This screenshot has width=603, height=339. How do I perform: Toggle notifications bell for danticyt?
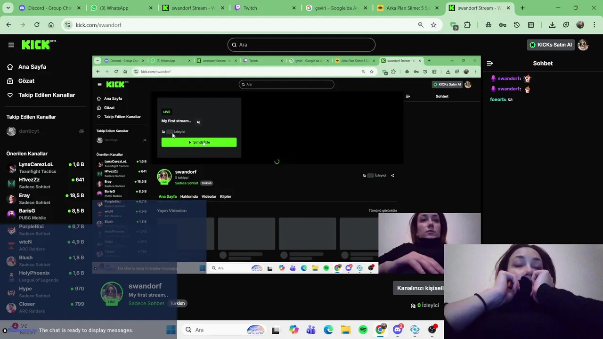81,131
